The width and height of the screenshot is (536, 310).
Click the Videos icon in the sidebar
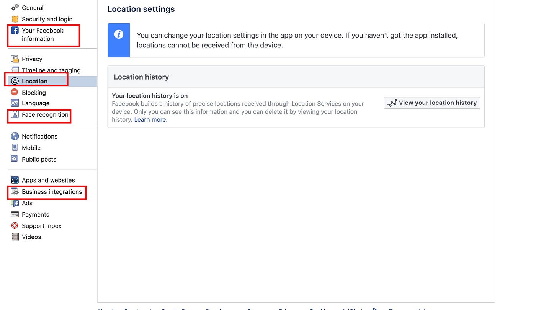click(14, 237)
